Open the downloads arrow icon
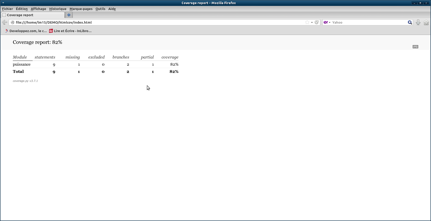 click(x=418, y=23)
